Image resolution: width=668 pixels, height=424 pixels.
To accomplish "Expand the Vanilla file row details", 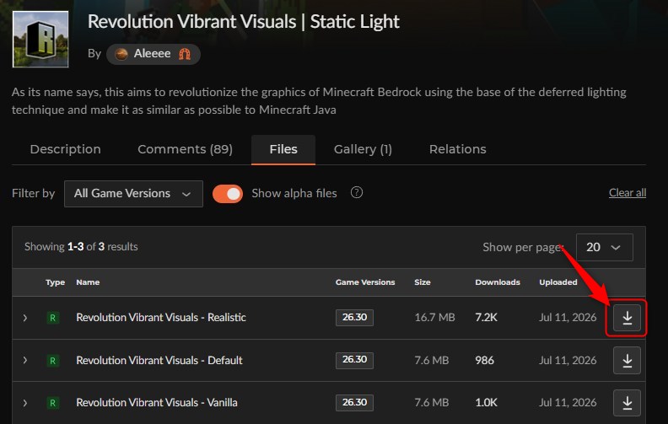I will coord(25,403).
